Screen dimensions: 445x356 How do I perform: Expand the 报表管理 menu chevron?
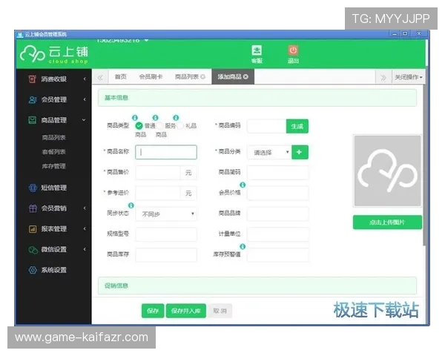[x=85, y=229]
